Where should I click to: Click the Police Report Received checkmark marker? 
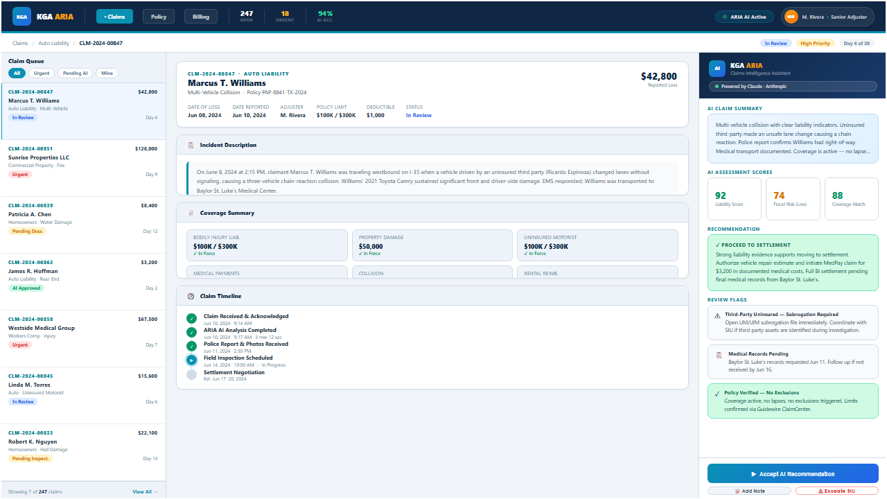pos(192,346)
